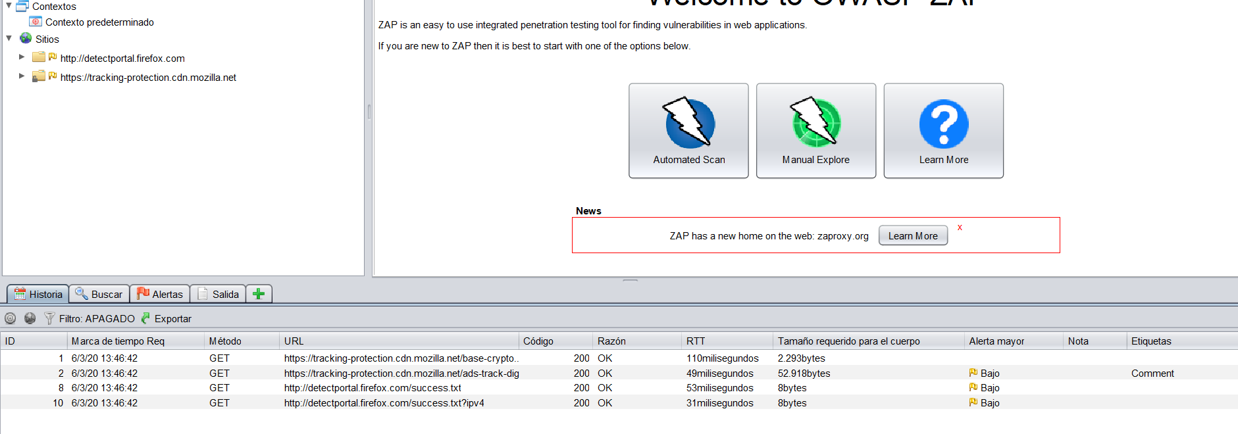Select Contexto predeterminado in the tree
The width and height of the screenshot is (1238, 434).
pos(99,22)
